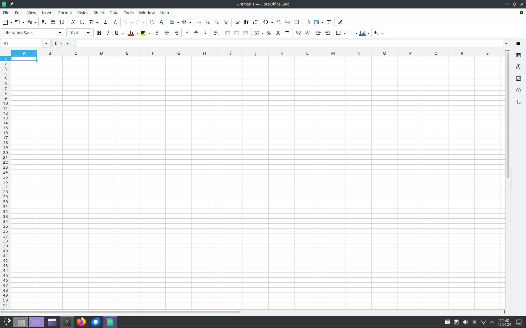
Task: Toggle Align Left
Action: (x=158, y=33)
